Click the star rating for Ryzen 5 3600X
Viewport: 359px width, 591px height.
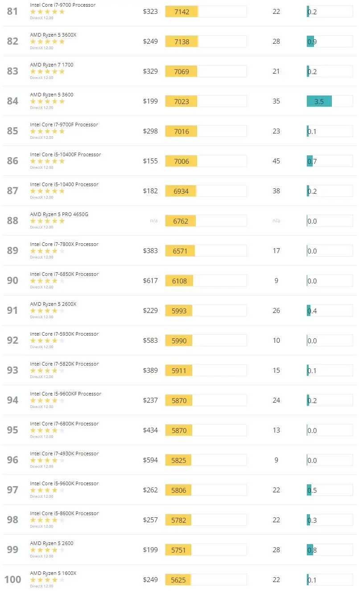(47, 42)
